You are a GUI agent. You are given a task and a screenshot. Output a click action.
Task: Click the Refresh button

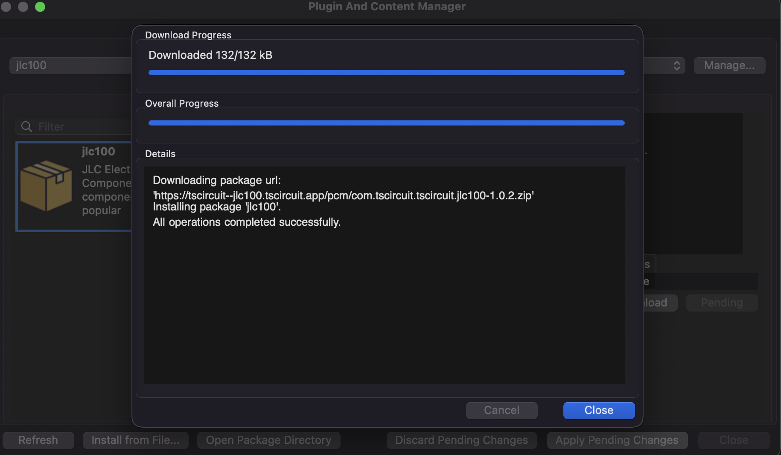tap(38, 440)
